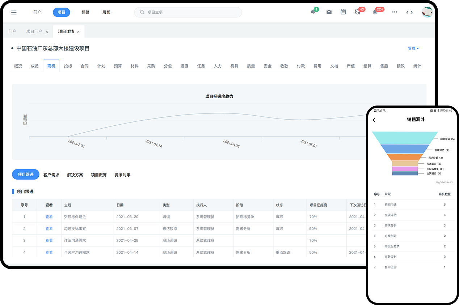Click the user avatar thumbnail
This screenshot has width=459, height=305.
(427, 12)
